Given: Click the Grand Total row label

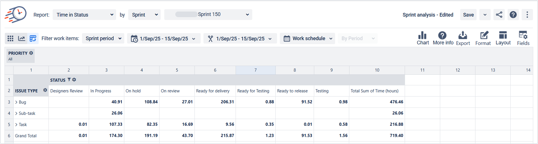Looking at the screenshot, I should click(x=26, y=136).
